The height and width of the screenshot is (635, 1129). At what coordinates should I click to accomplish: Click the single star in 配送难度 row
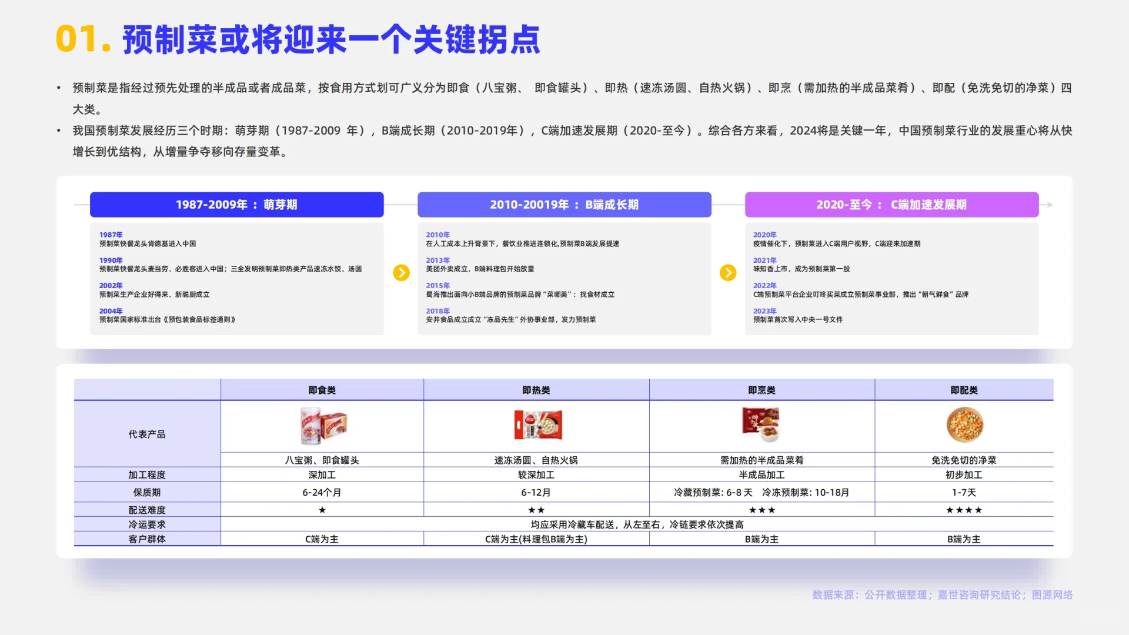322,510
